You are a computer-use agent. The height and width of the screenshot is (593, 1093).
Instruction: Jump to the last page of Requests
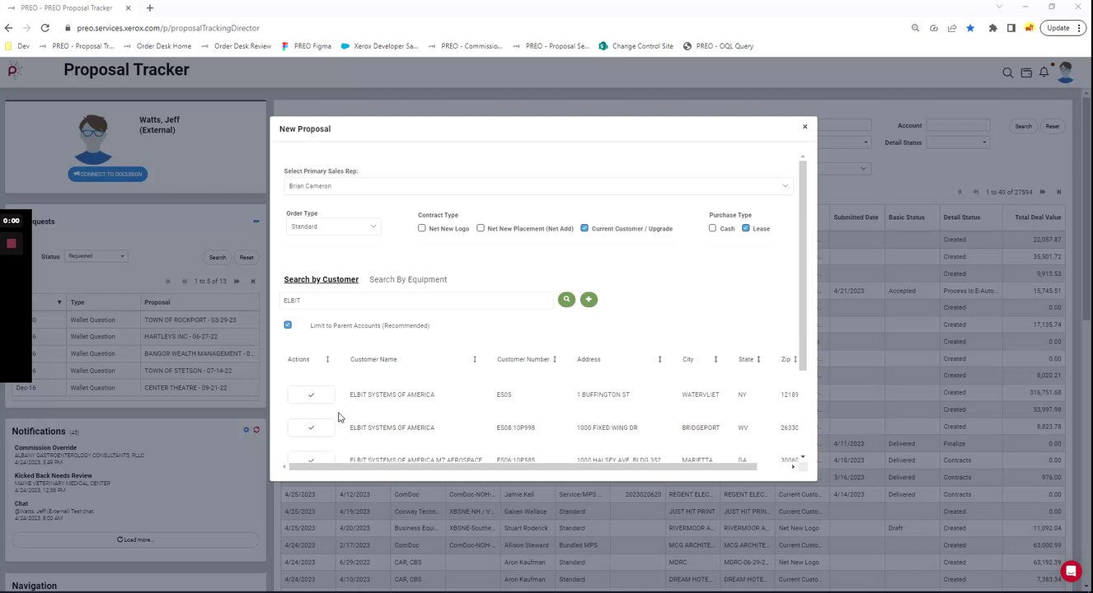(251, 282)
